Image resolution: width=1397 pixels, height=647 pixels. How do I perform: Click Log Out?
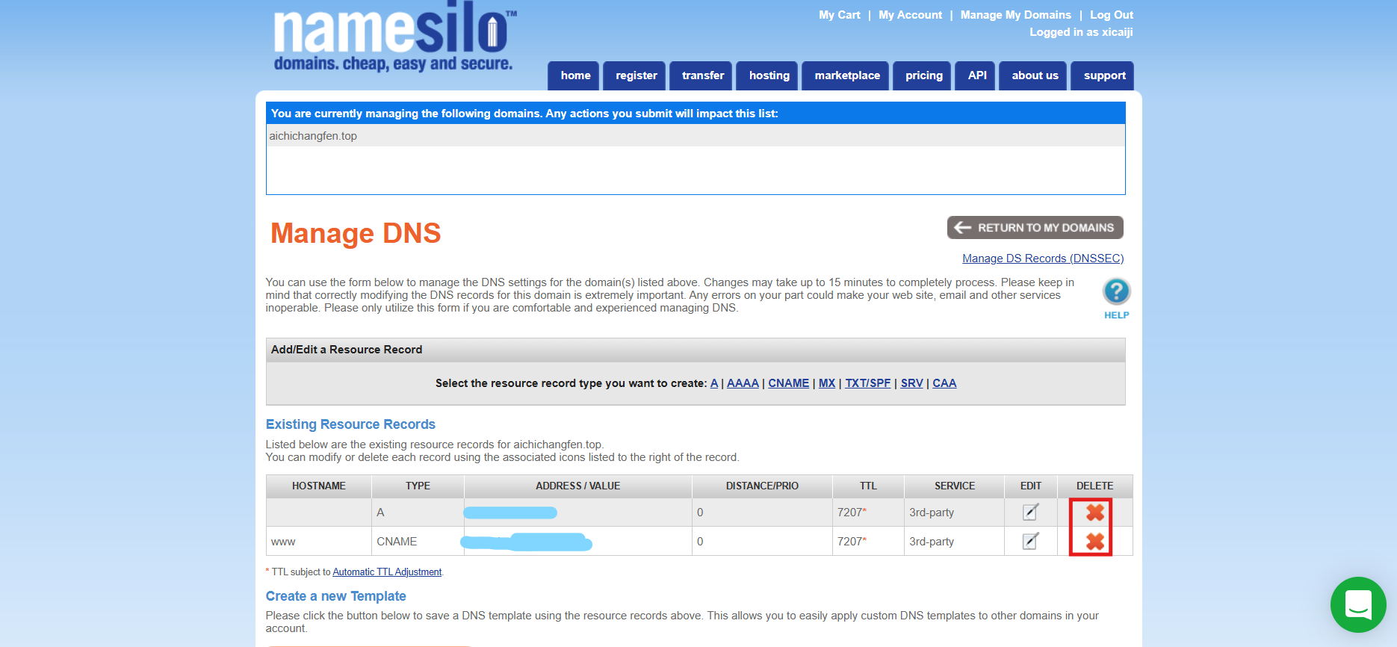pyautogui.click(x=1111, y=15)
